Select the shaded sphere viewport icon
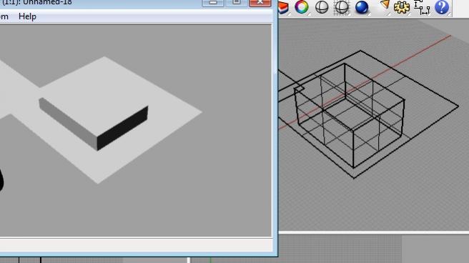 (x=322, y=7)
